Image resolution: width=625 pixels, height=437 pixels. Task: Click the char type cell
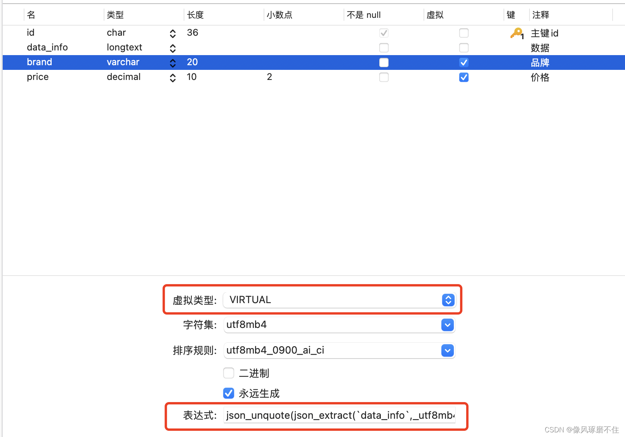click(x=116, y=33)
